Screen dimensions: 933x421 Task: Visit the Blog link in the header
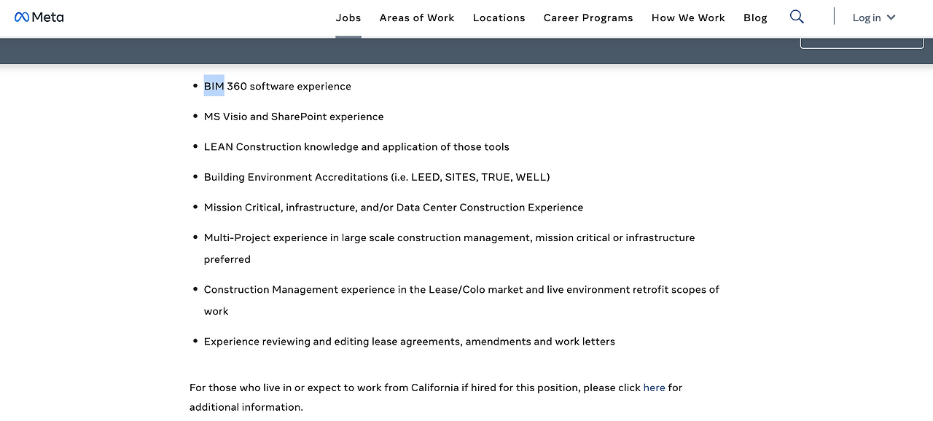tap(755, 17)
